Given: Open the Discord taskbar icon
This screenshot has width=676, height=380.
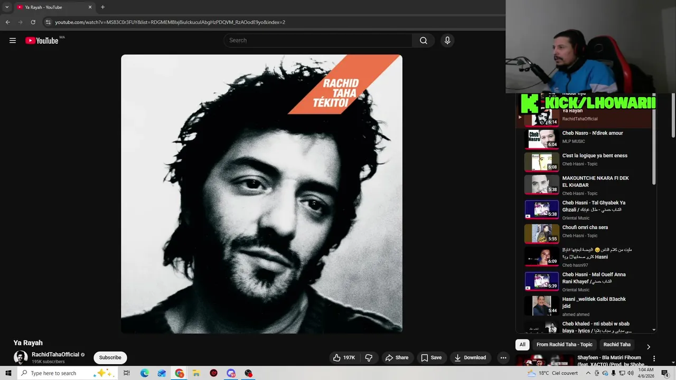Looking at the screenshot, I should 231,373.
